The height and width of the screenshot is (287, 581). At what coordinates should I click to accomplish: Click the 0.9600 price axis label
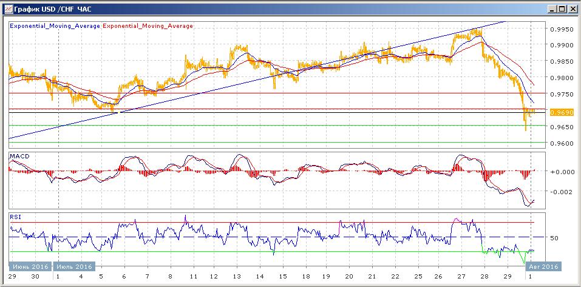(x=562, y=143)
